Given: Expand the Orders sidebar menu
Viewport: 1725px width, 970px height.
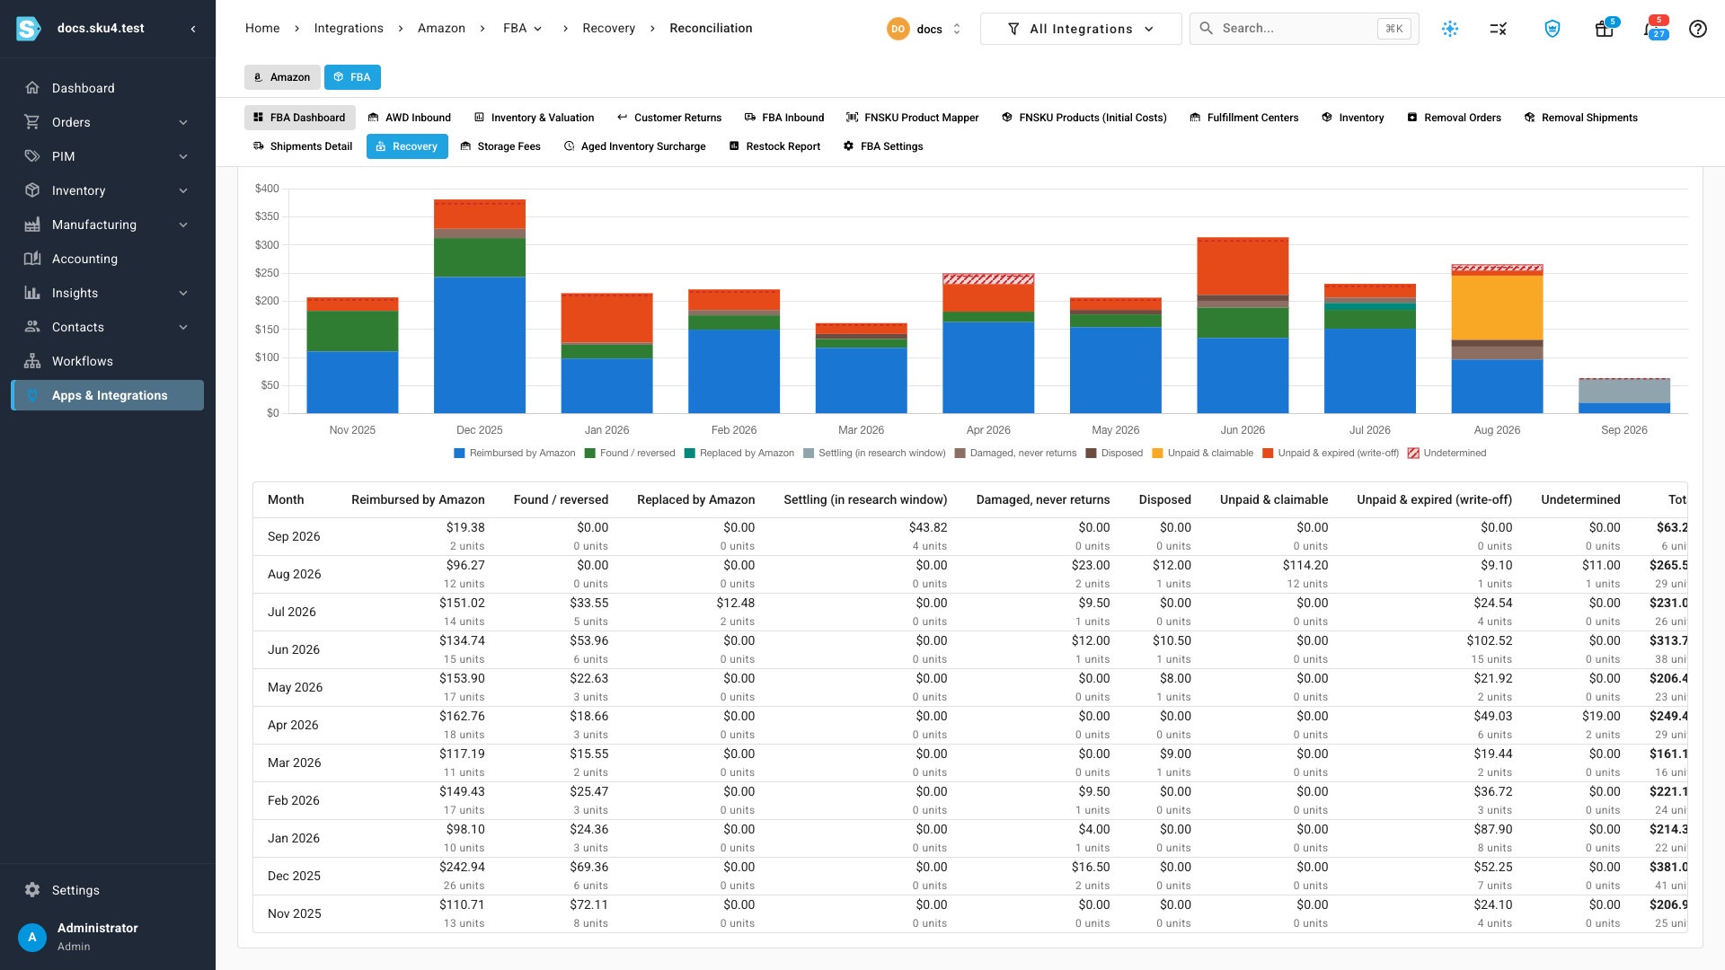Looking at the screenshot, I should click(107, 122).
